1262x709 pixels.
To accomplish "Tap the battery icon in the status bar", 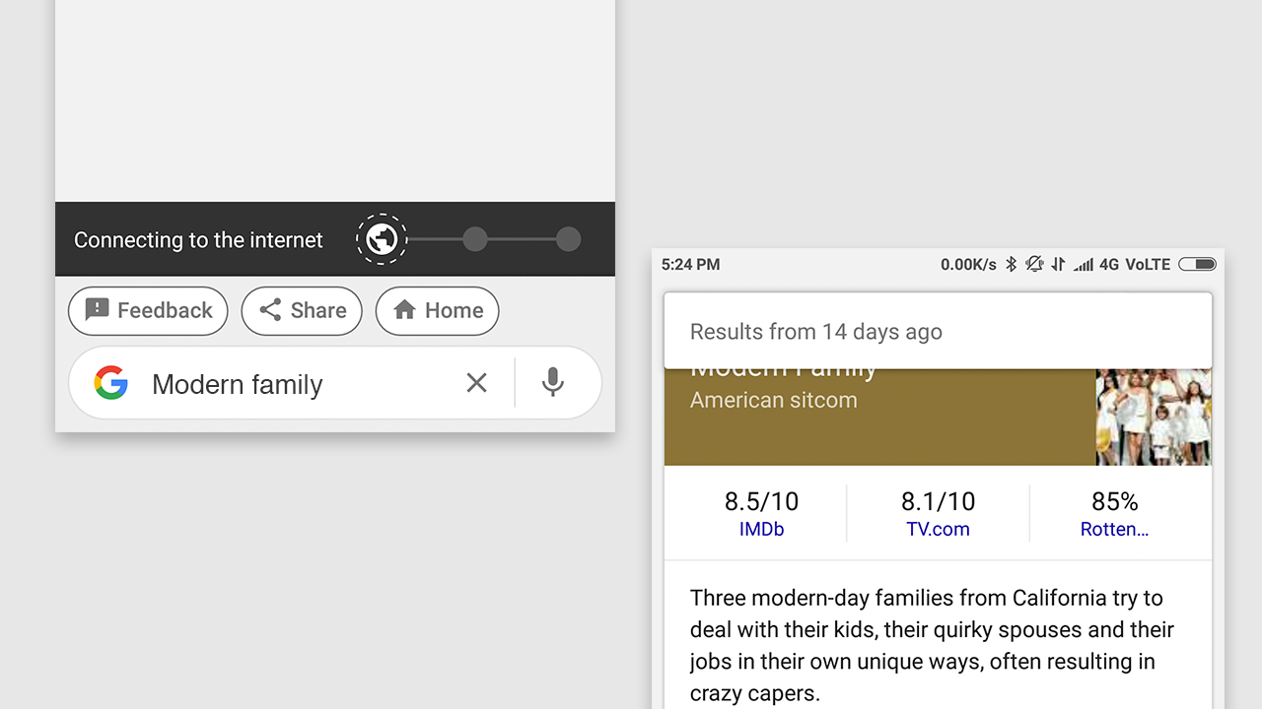I will [1197, 264].
